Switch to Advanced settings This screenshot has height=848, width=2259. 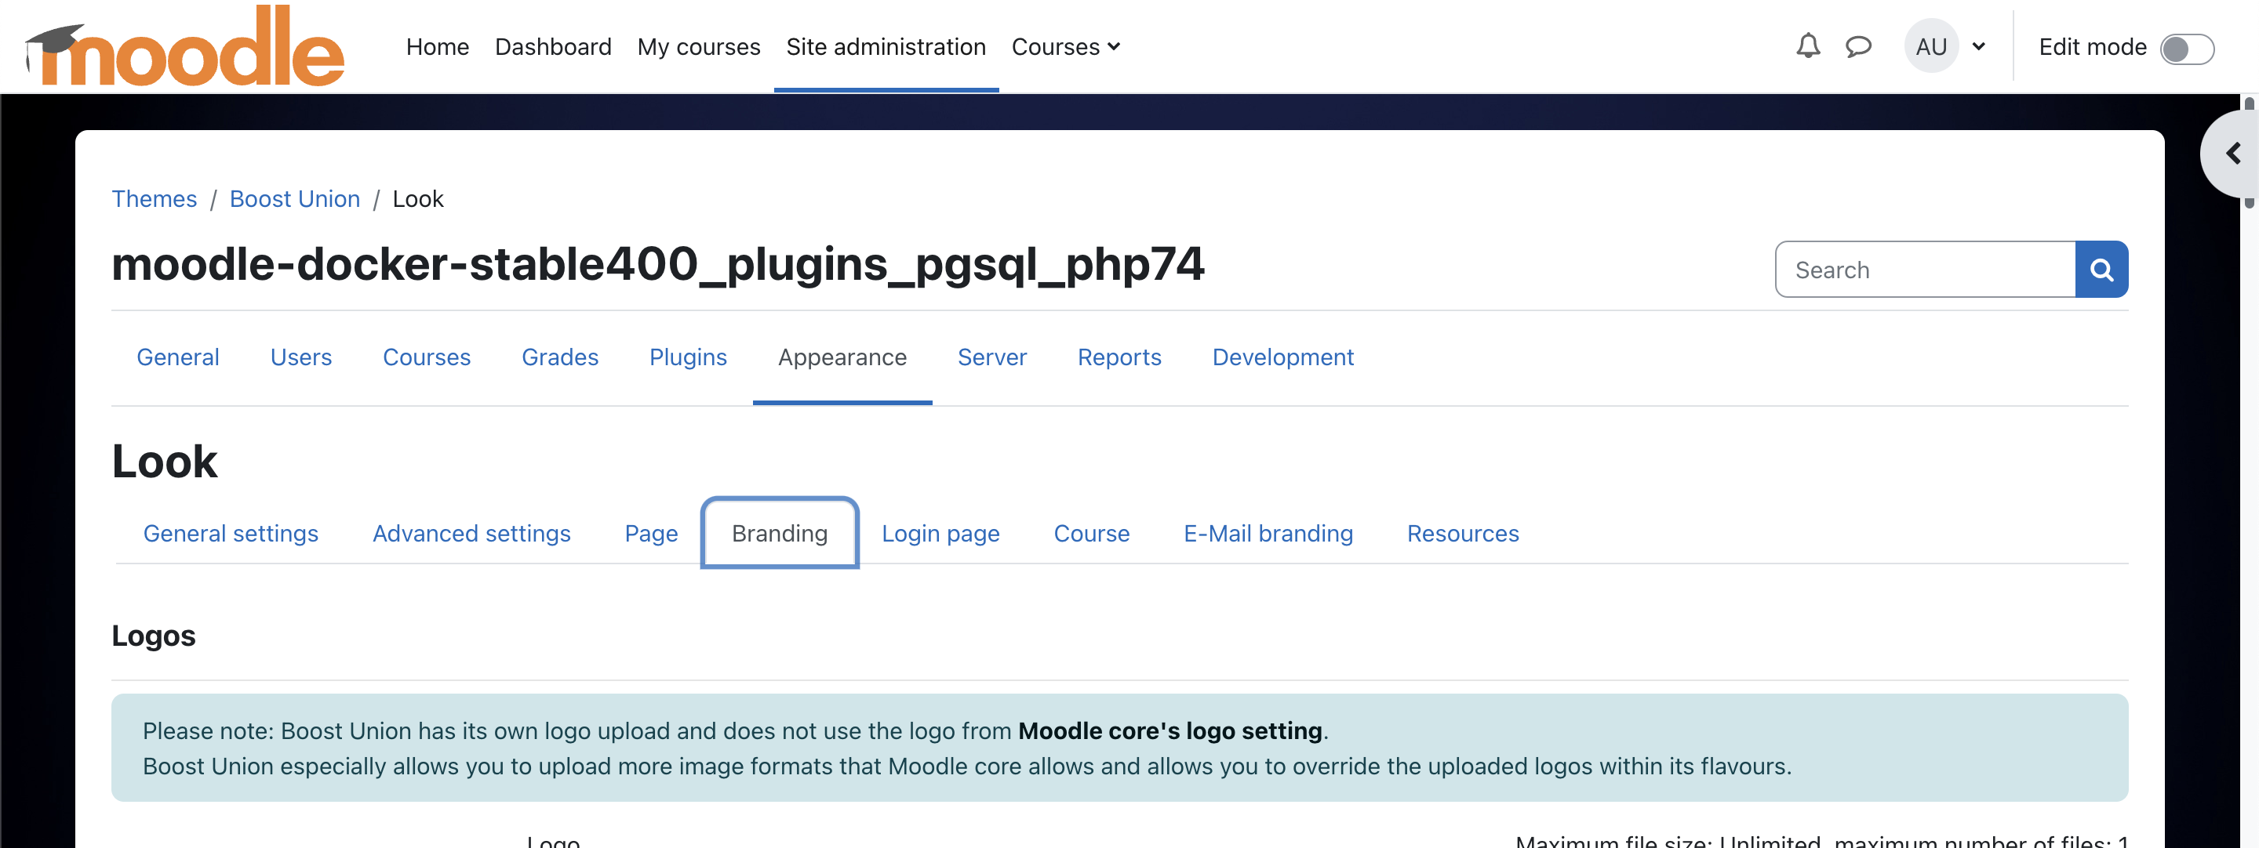click(471, 533)
